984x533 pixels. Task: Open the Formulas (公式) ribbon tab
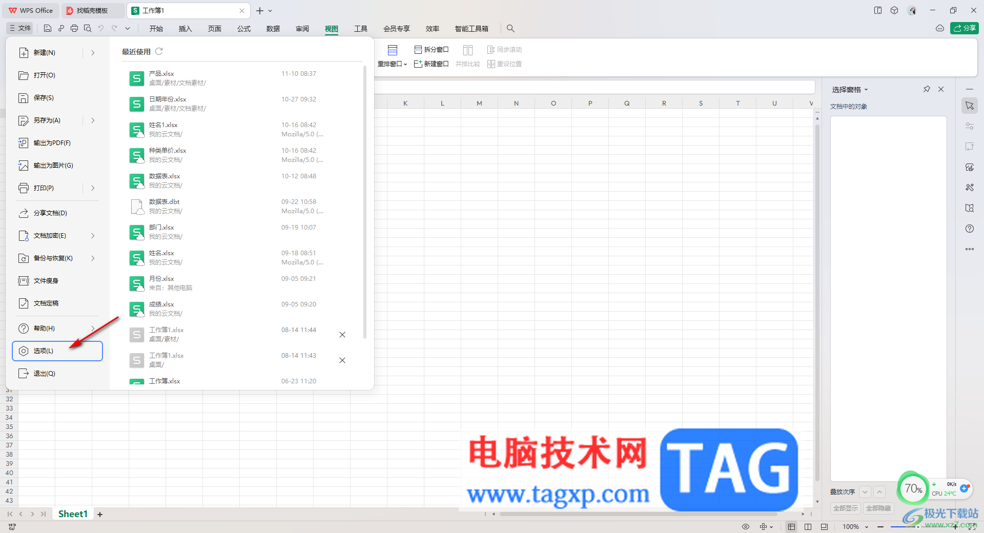244,29
